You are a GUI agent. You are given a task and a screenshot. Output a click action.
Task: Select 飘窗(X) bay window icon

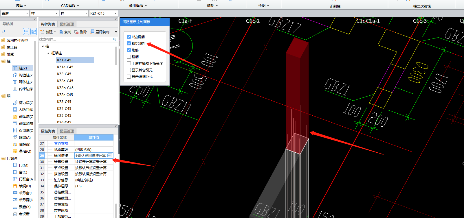tap(15, 207)
